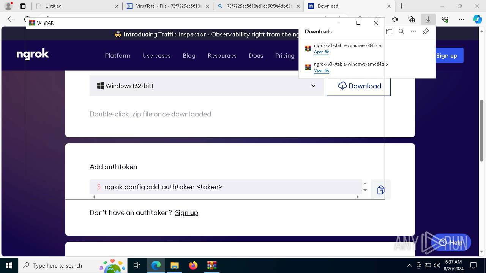Open the Pricing page
This screenshot has width=486, height=273.
285,55
